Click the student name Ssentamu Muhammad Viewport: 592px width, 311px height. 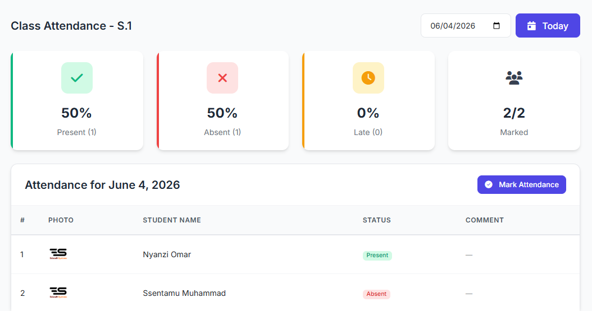tap(184, 293)
